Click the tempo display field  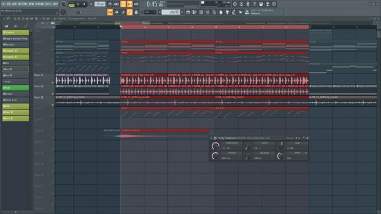coord(99,4)
